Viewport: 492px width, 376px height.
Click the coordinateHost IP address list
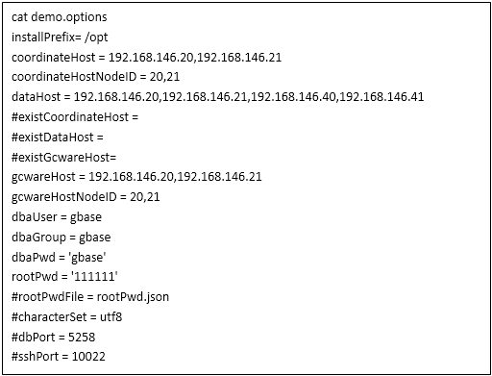click(x=195, y=58)
